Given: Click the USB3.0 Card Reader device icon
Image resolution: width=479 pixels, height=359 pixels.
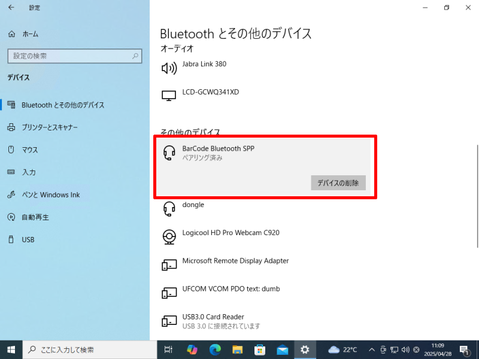Looking at the screenshot, I should (x=169, y=321).
